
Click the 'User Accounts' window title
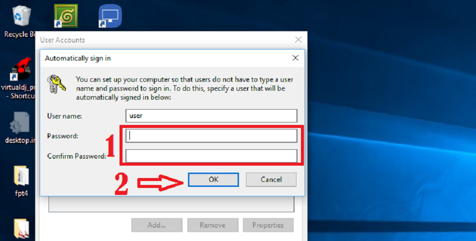[62, 40]
